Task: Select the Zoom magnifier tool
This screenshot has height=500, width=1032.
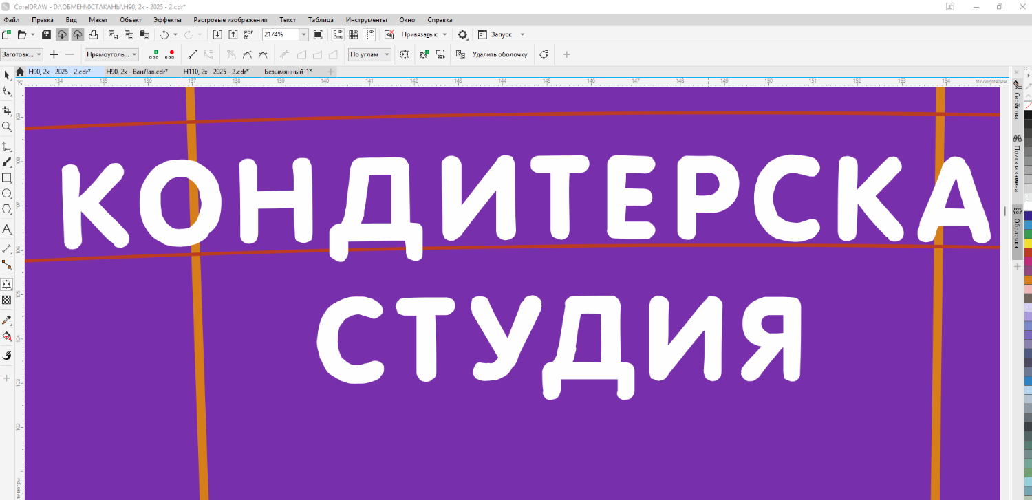Action: click(7, 127)
